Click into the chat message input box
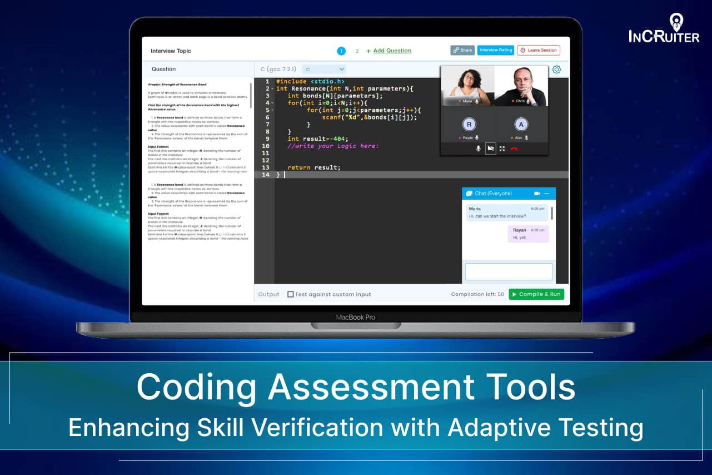Image resolution: width=712 pixels, height=475 pixels. [x=509, y=272]
